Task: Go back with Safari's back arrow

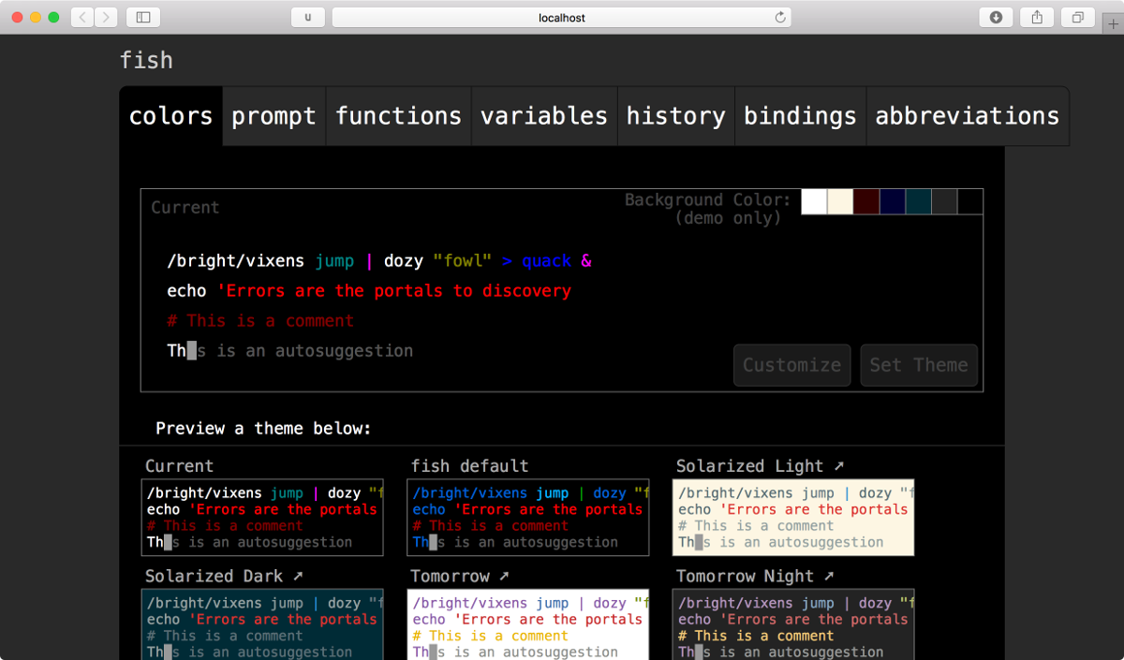Action: pos(82,17)
